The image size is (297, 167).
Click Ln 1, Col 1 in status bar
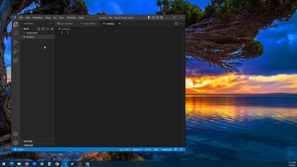(x=125, y=149)
